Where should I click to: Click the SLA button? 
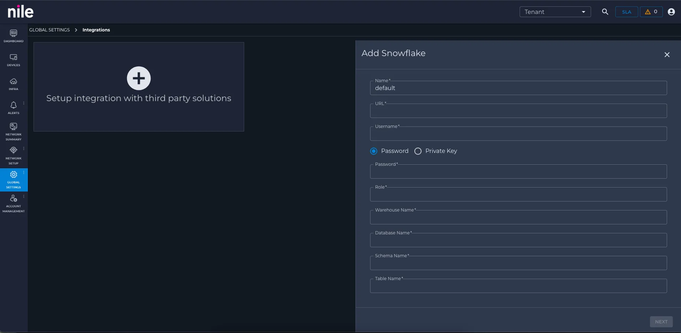[x=627, y=12]
